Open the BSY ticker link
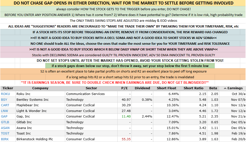 coord(4,99)
